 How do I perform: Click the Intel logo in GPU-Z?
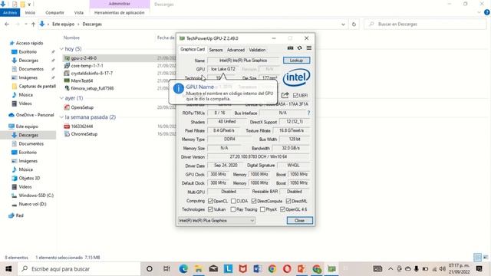[296, 77]
